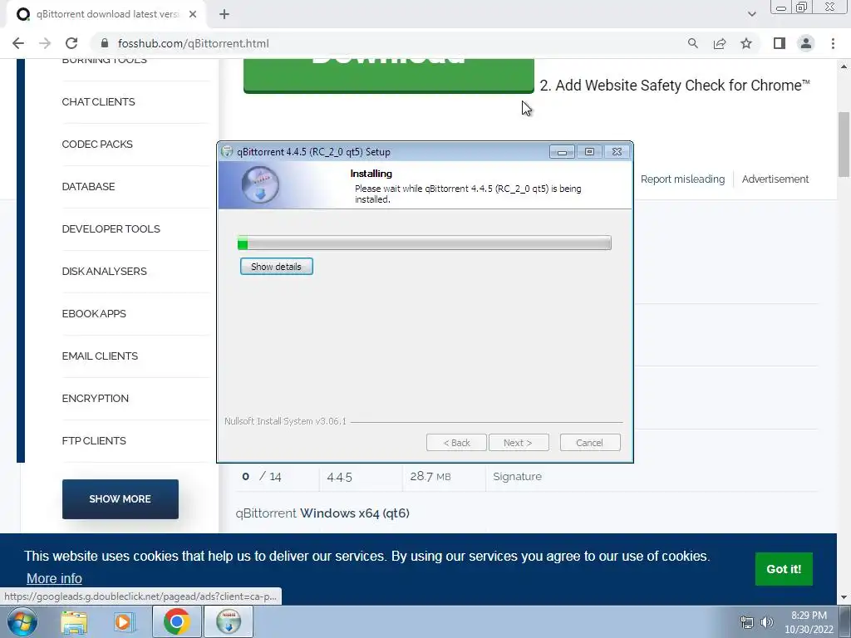Share this page via the share icon

tap(720, 43)
